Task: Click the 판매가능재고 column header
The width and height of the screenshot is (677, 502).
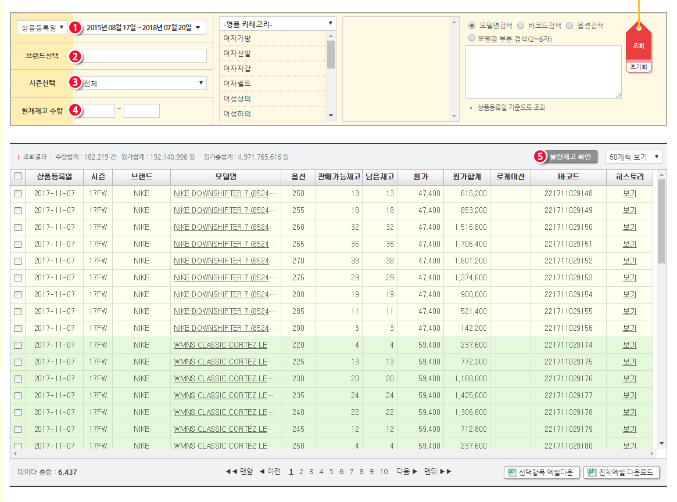Action: [339, 177]
